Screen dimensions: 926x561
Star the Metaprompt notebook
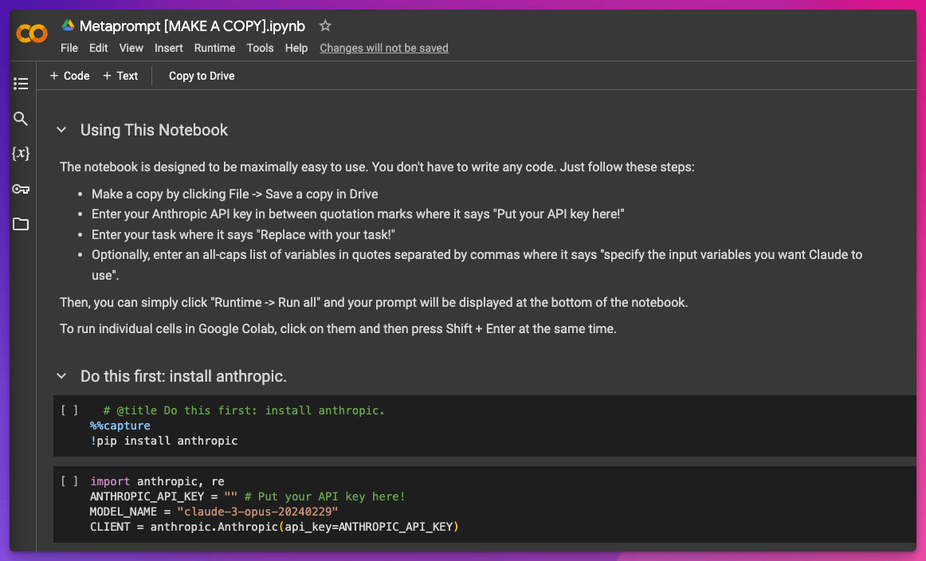point(325,25)
